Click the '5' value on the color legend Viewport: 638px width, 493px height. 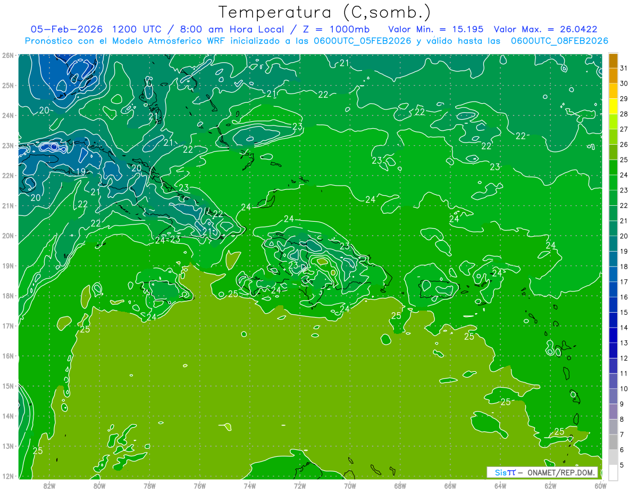coord(623,465)
